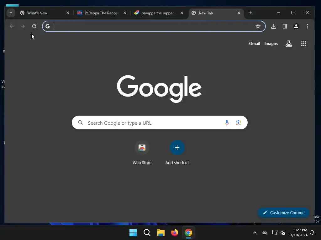The height and width of the screenshot is (240, 321).
Task: Search by image with Lens icon
Action: tap(238, 122)
